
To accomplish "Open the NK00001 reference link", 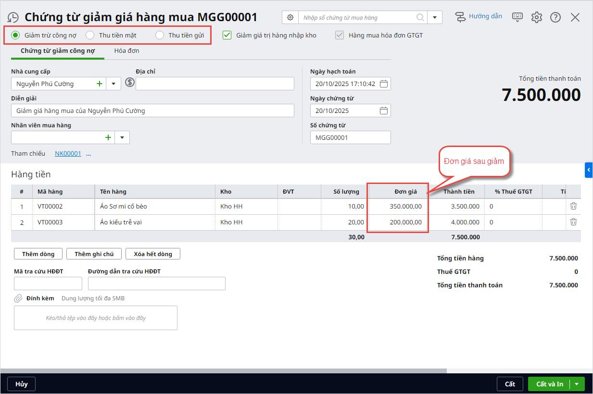I will pos(68,154).
